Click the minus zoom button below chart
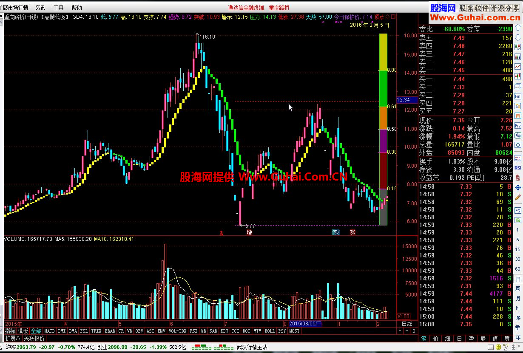 pos(406,331)
